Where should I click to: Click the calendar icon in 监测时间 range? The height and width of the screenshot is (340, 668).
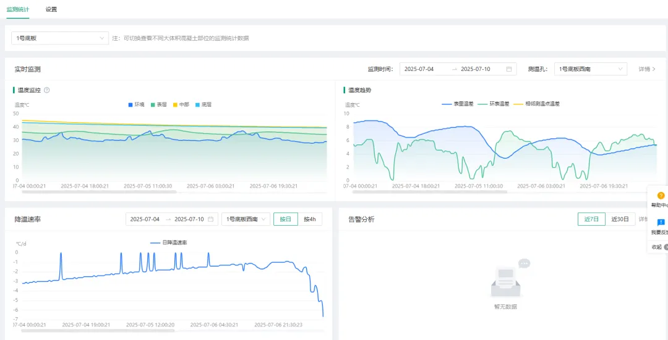(x=509, y=69)
